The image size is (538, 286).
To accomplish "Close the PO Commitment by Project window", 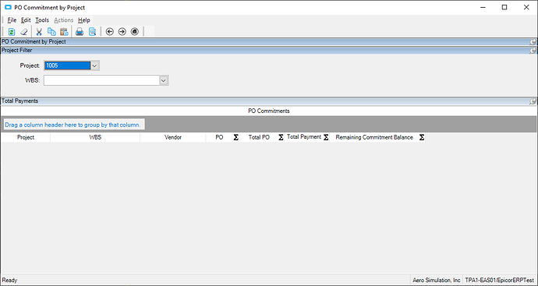I will click(526, 7).
